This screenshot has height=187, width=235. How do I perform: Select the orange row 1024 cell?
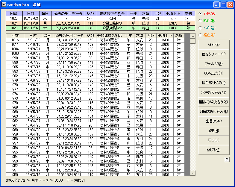click(x=14, y=23)
